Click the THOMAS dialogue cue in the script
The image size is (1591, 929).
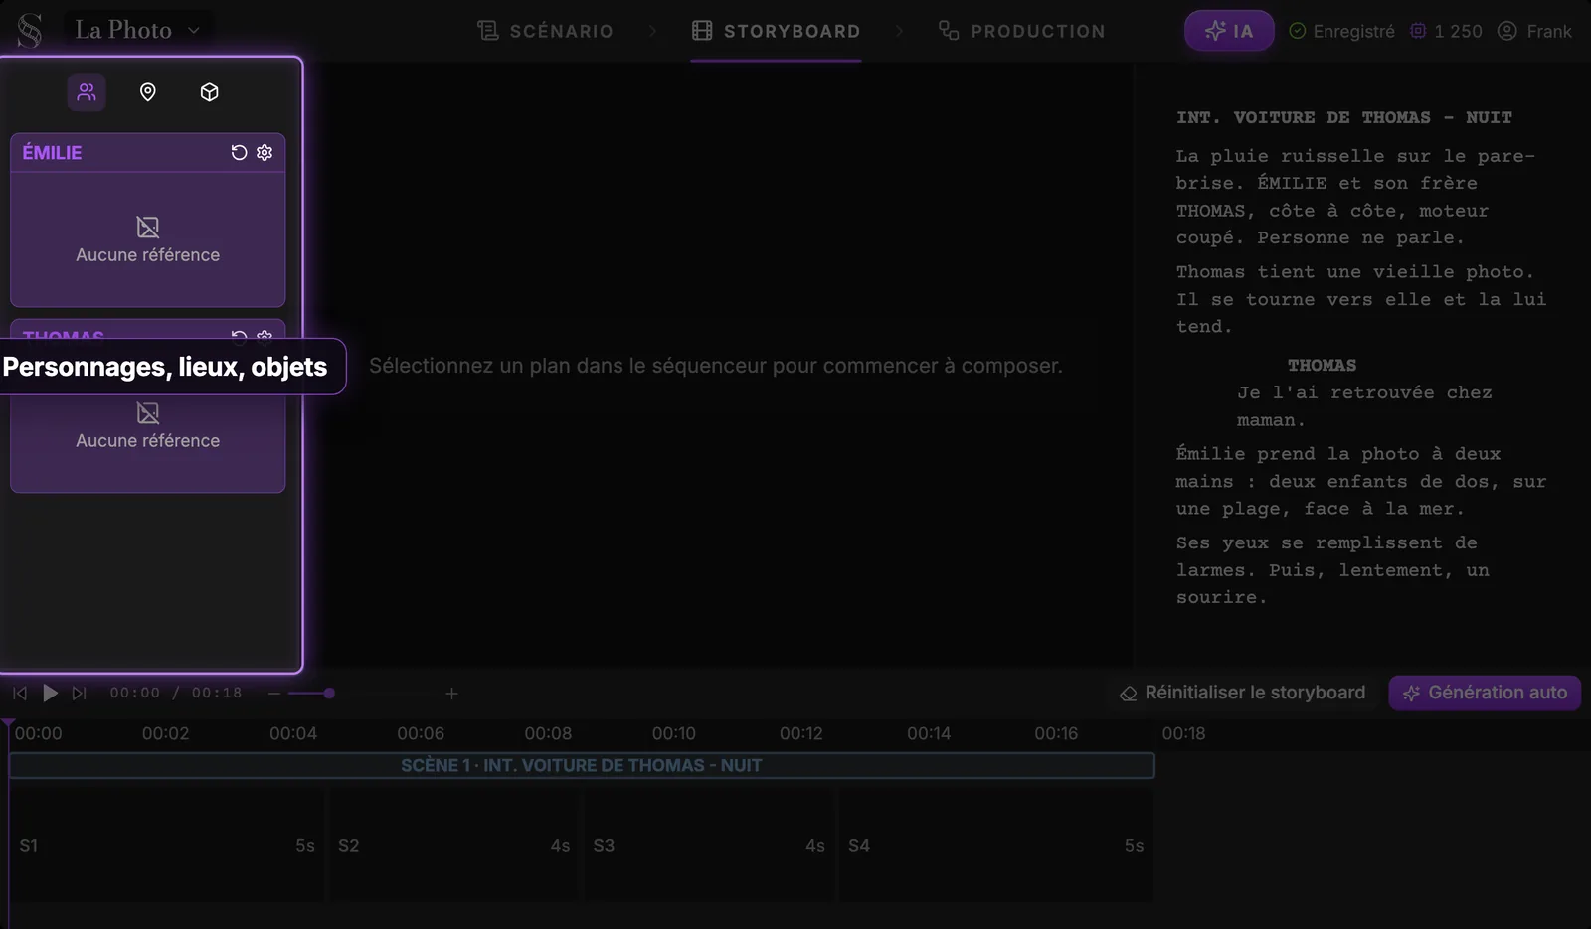(x=1322, y=365)
